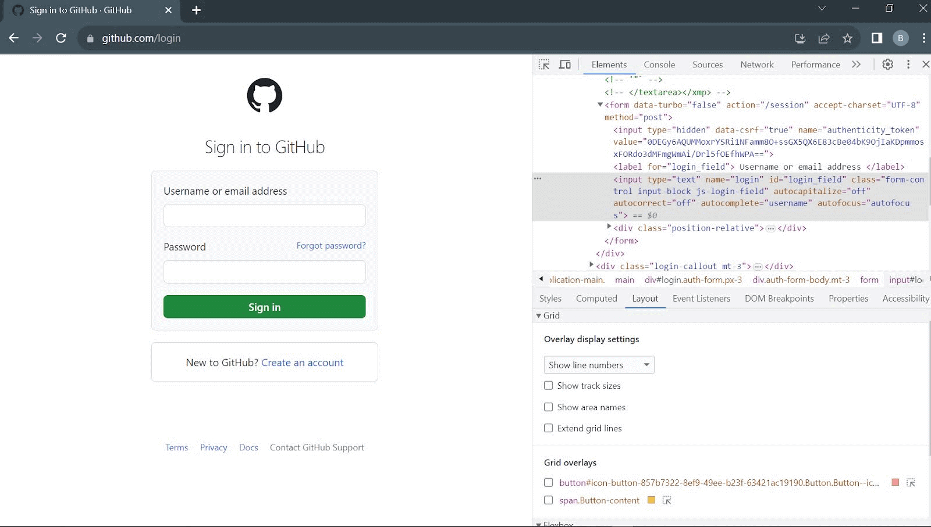
Task: Open DevTools settings gear
Action: (x=887, y=64)
